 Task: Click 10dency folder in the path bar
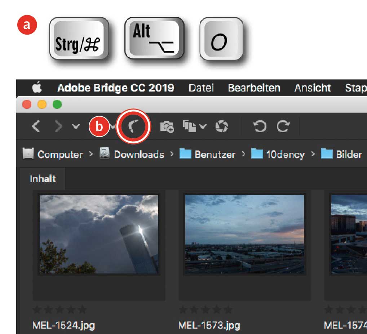click(x=278, y=154)
